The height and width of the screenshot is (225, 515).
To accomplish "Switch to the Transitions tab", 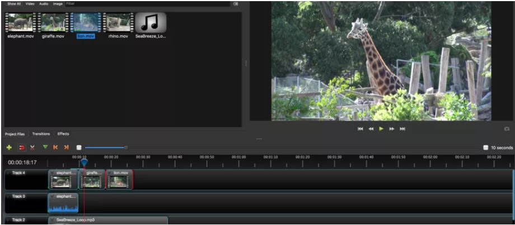I will (41, 133).
